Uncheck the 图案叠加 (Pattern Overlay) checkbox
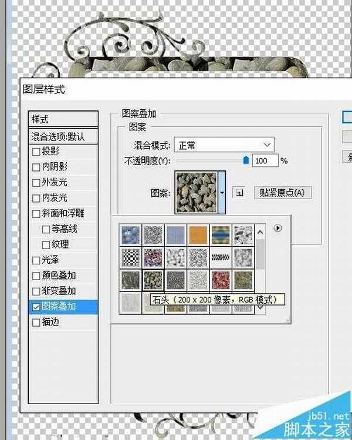Viewport: 352px width, 440px height. click(36, 307)
